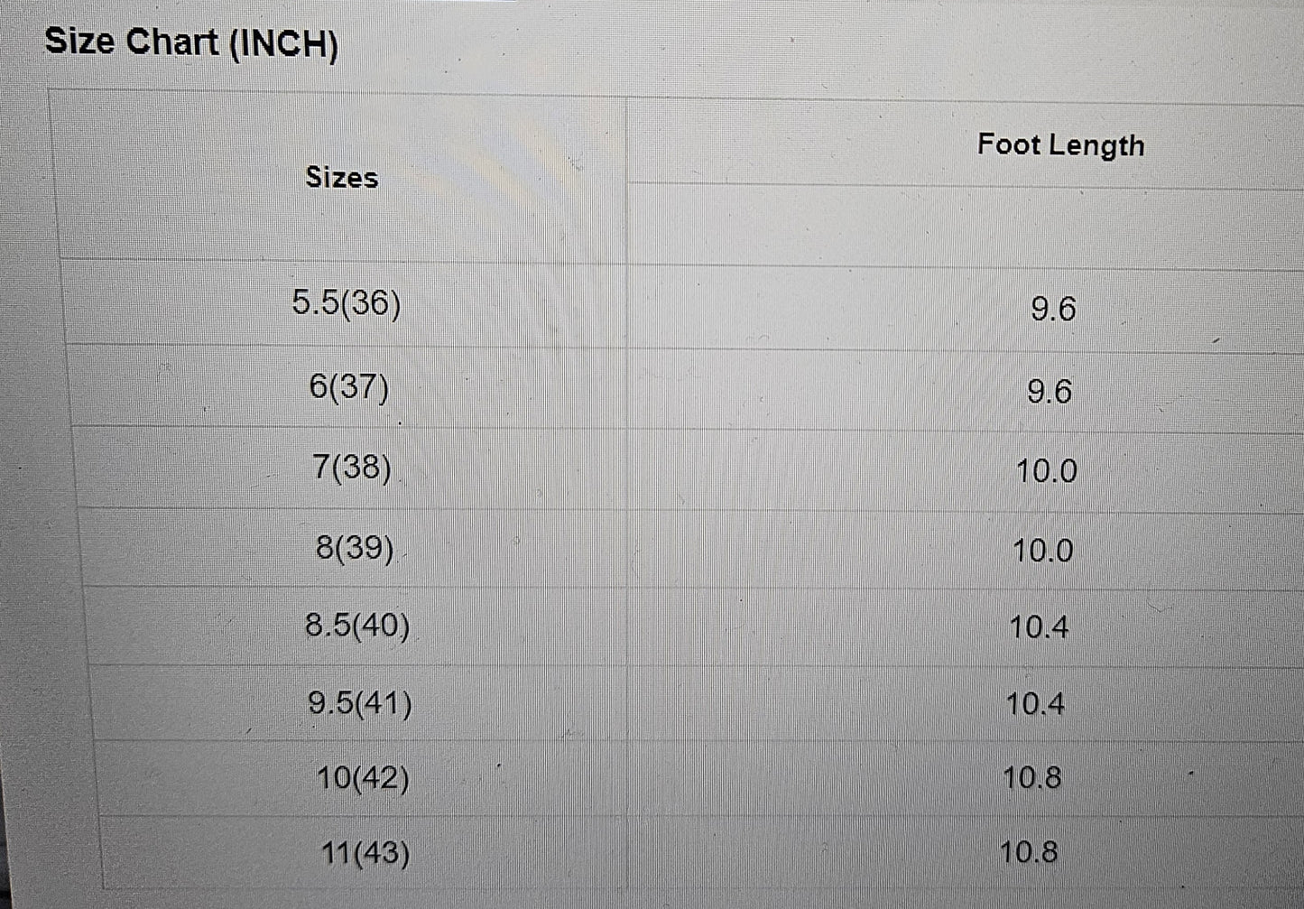1304x909 pixels.
Task: Select the 8.5(40) size cell
Action: coord(357,625)
